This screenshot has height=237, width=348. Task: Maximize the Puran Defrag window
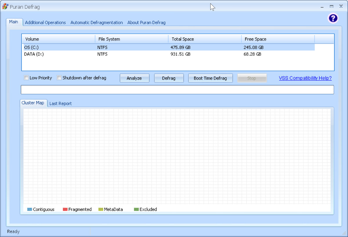tap(331, 6)
